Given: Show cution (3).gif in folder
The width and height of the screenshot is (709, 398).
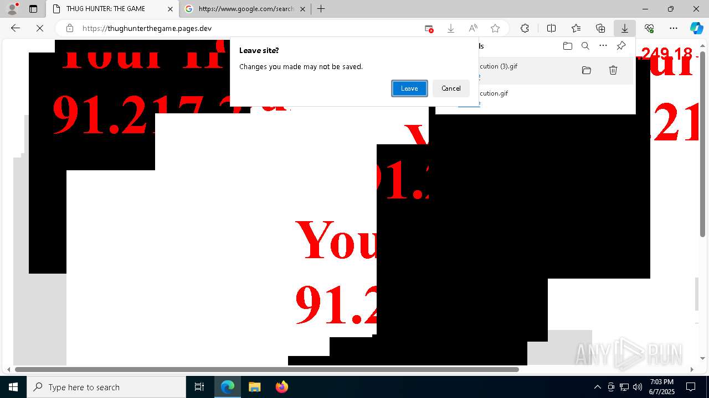Looking at the screenshot, I should (587, 70).
